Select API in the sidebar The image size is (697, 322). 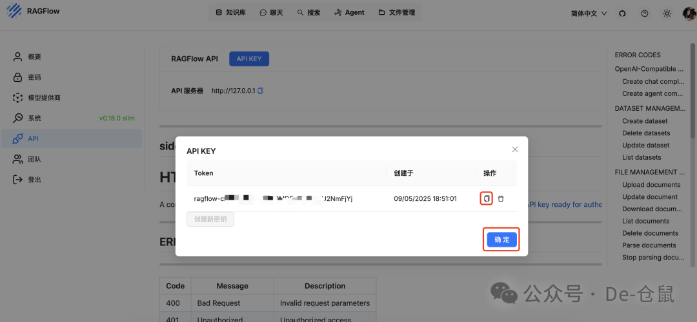pos(72,138)
